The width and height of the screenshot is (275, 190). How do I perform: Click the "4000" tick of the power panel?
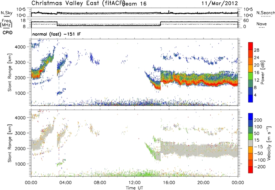click(x=20, y=47)
